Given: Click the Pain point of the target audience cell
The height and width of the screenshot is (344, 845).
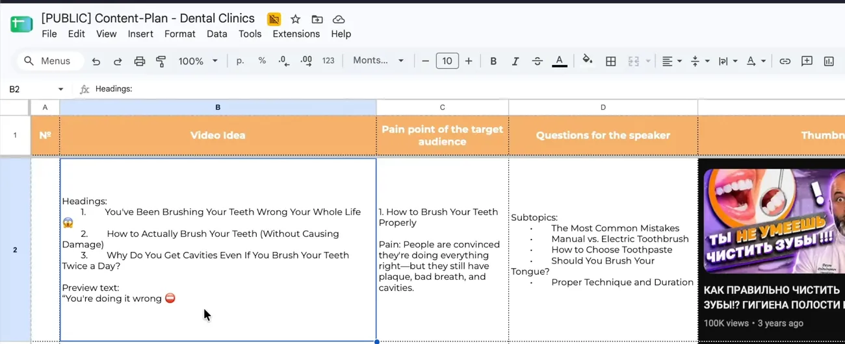Looking at the screenshot, I should click(x=442, y=135).
